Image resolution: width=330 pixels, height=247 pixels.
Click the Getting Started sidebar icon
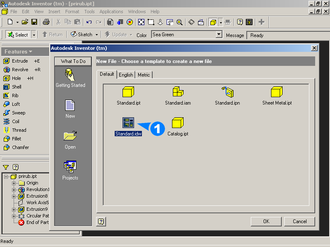point(70,75)
